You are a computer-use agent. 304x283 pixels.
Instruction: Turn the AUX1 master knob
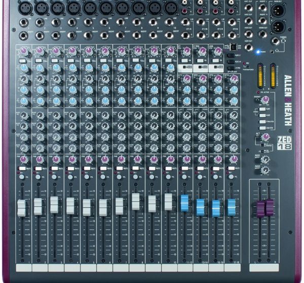click(x=265, y=159)
